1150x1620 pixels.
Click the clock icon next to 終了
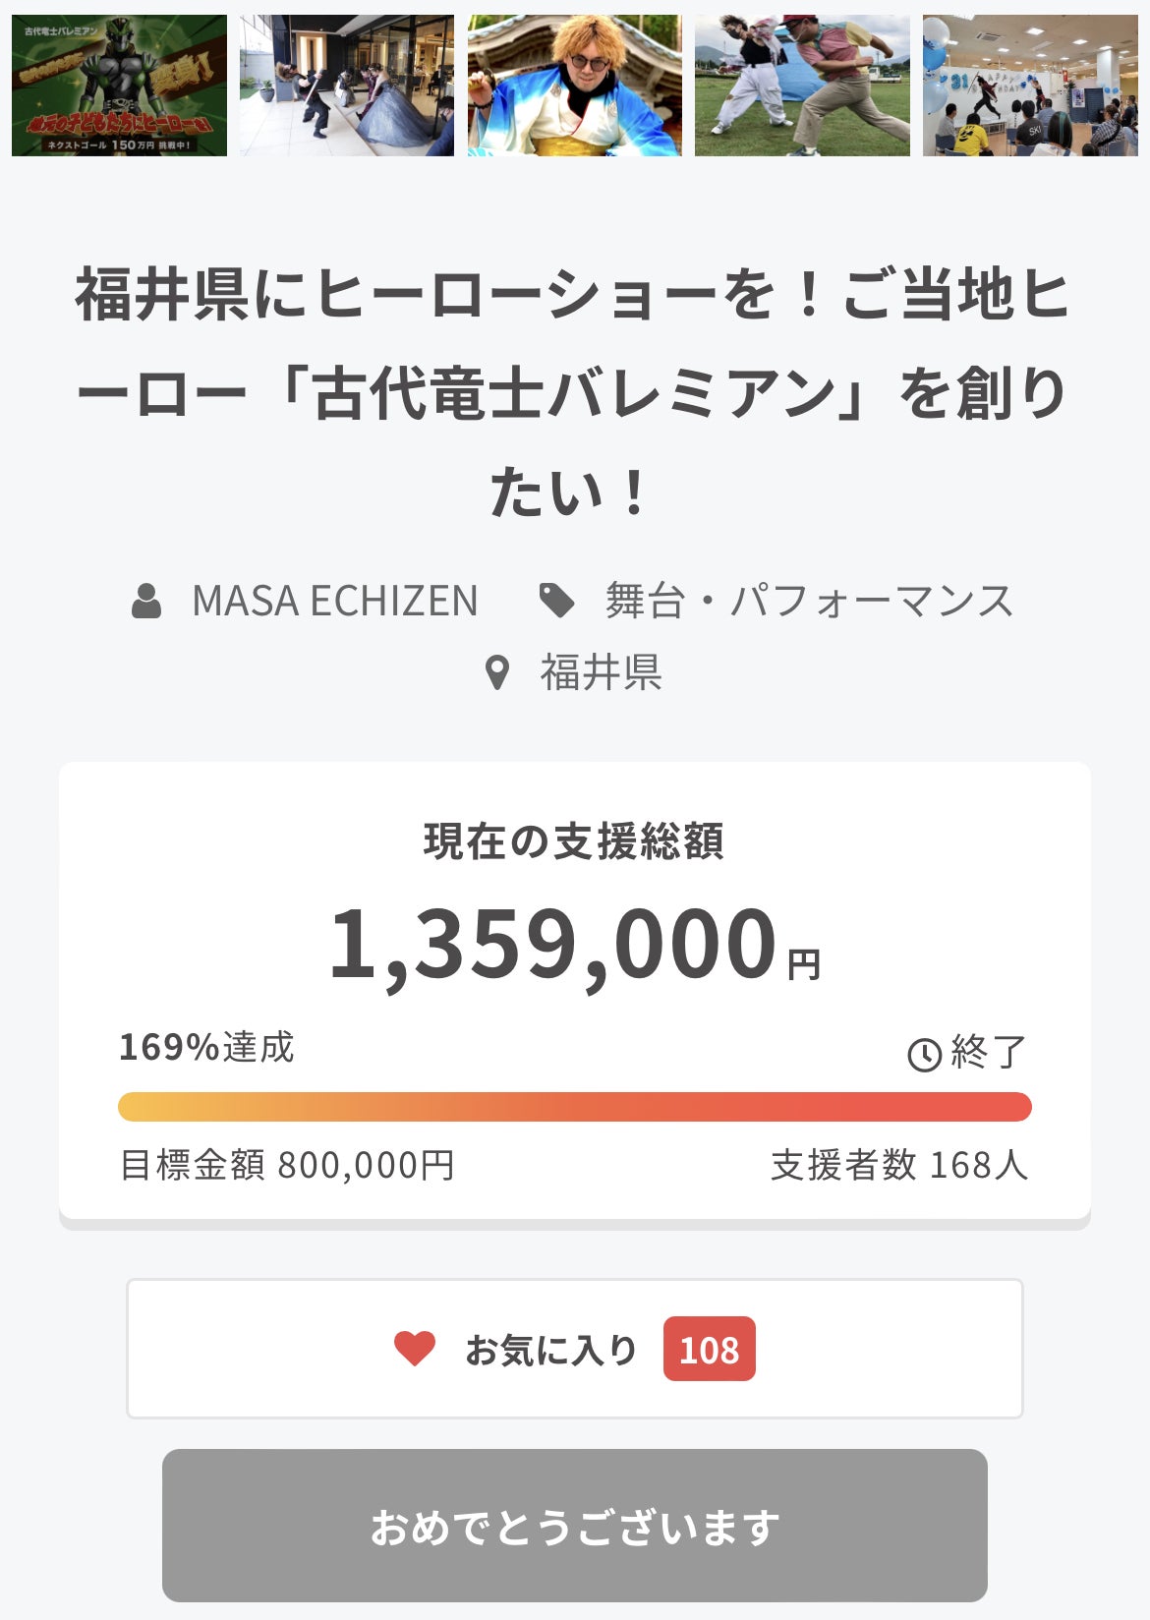924,1055
